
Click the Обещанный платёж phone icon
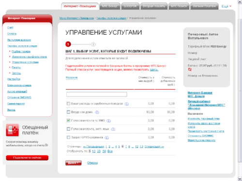pos(12,130)
